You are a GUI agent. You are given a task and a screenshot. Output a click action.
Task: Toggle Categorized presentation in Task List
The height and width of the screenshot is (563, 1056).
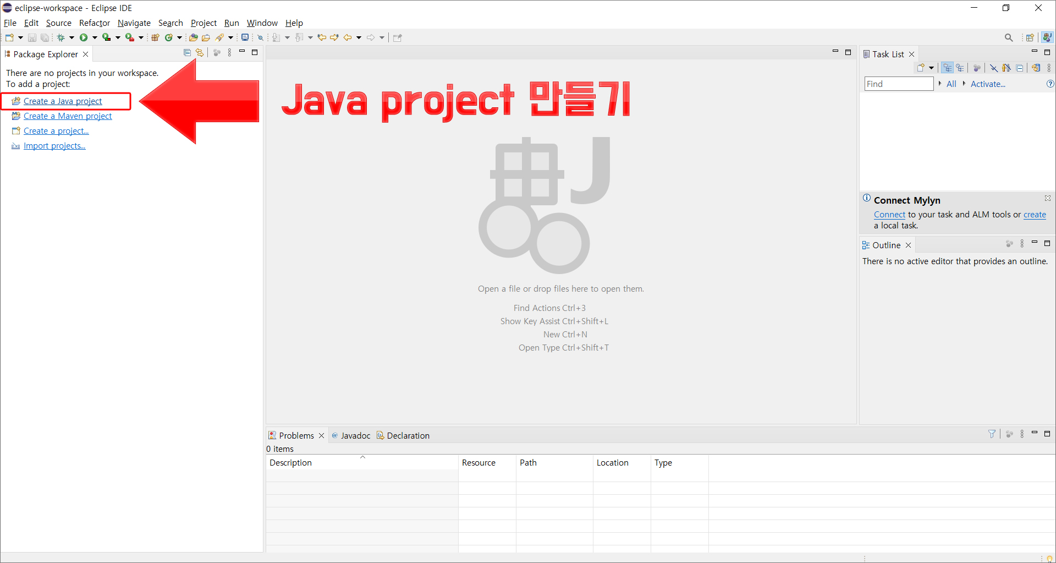(x=947, y=68)
